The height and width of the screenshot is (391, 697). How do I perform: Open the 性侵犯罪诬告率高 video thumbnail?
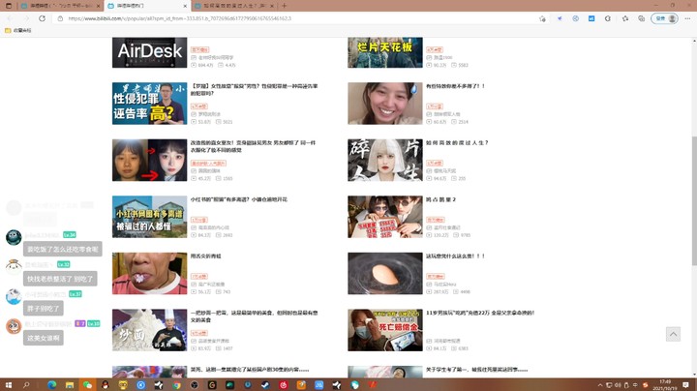tap(149, 104)
